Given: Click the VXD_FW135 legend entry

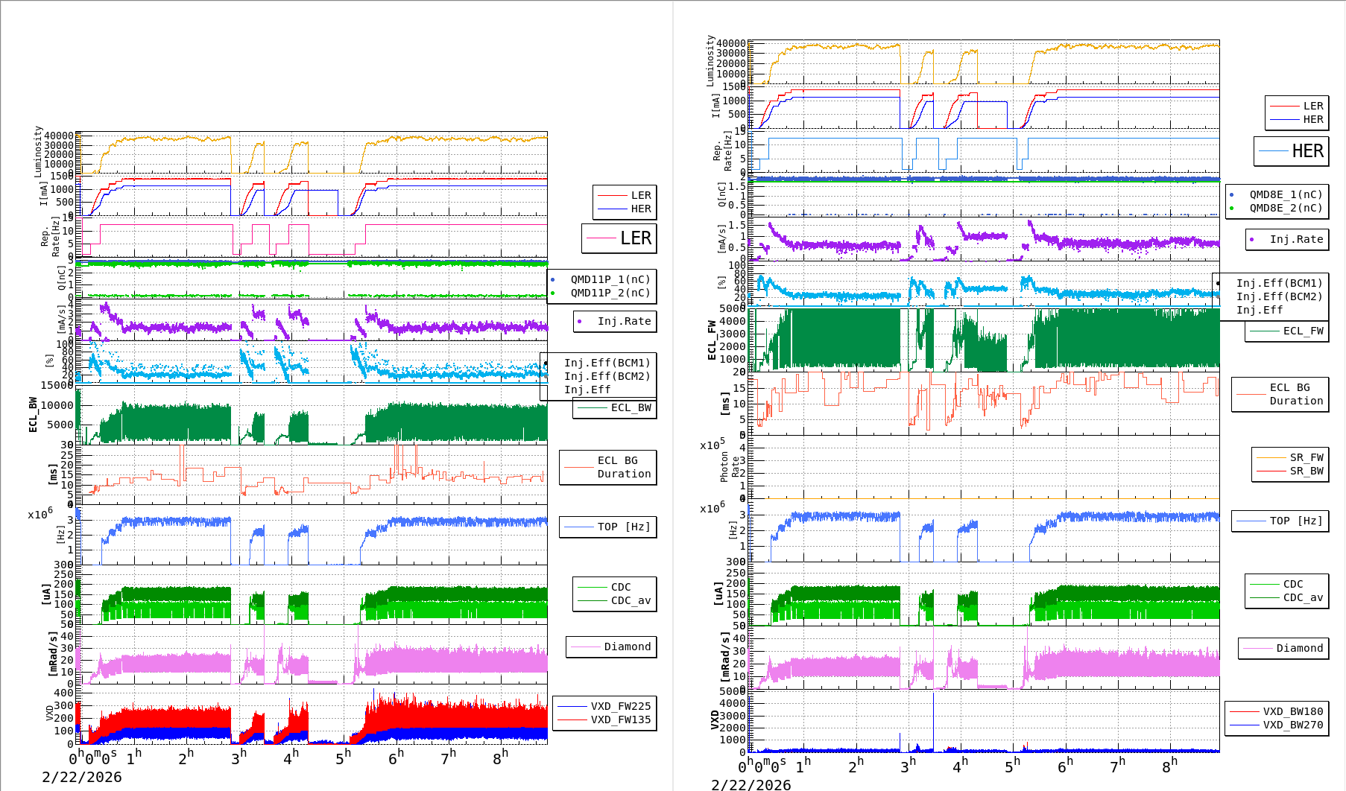Looking at the screenshot, I should click(x=620, y=719).
